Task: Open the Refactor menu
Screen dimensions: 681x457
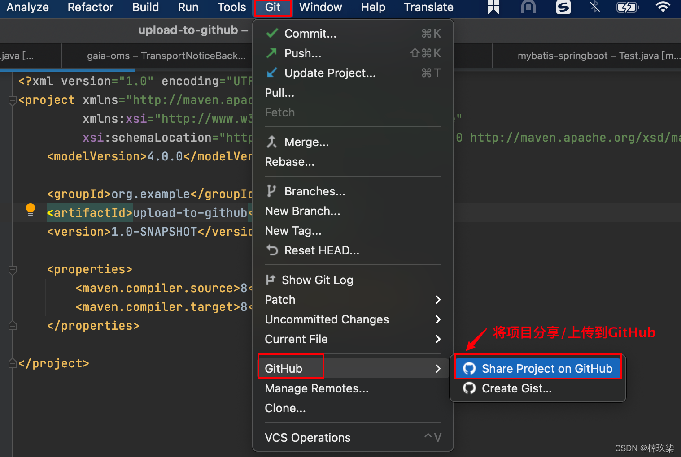Action: point(90,7)
